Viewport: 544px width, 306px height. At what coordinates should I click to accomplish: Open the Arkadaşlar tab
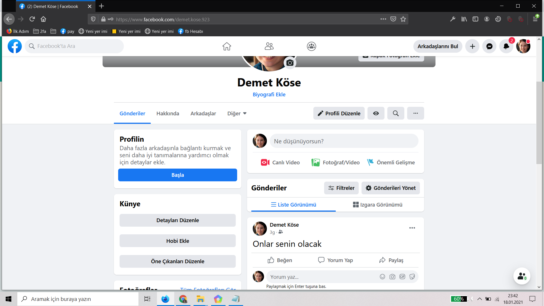(x=203, y=113)
